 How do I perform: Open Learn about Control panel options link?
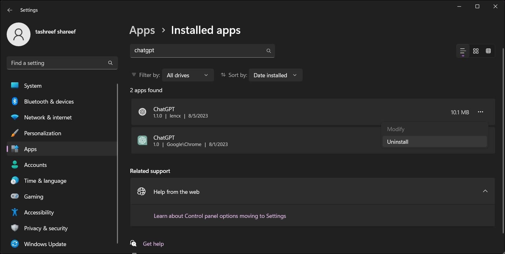point(220,216)
